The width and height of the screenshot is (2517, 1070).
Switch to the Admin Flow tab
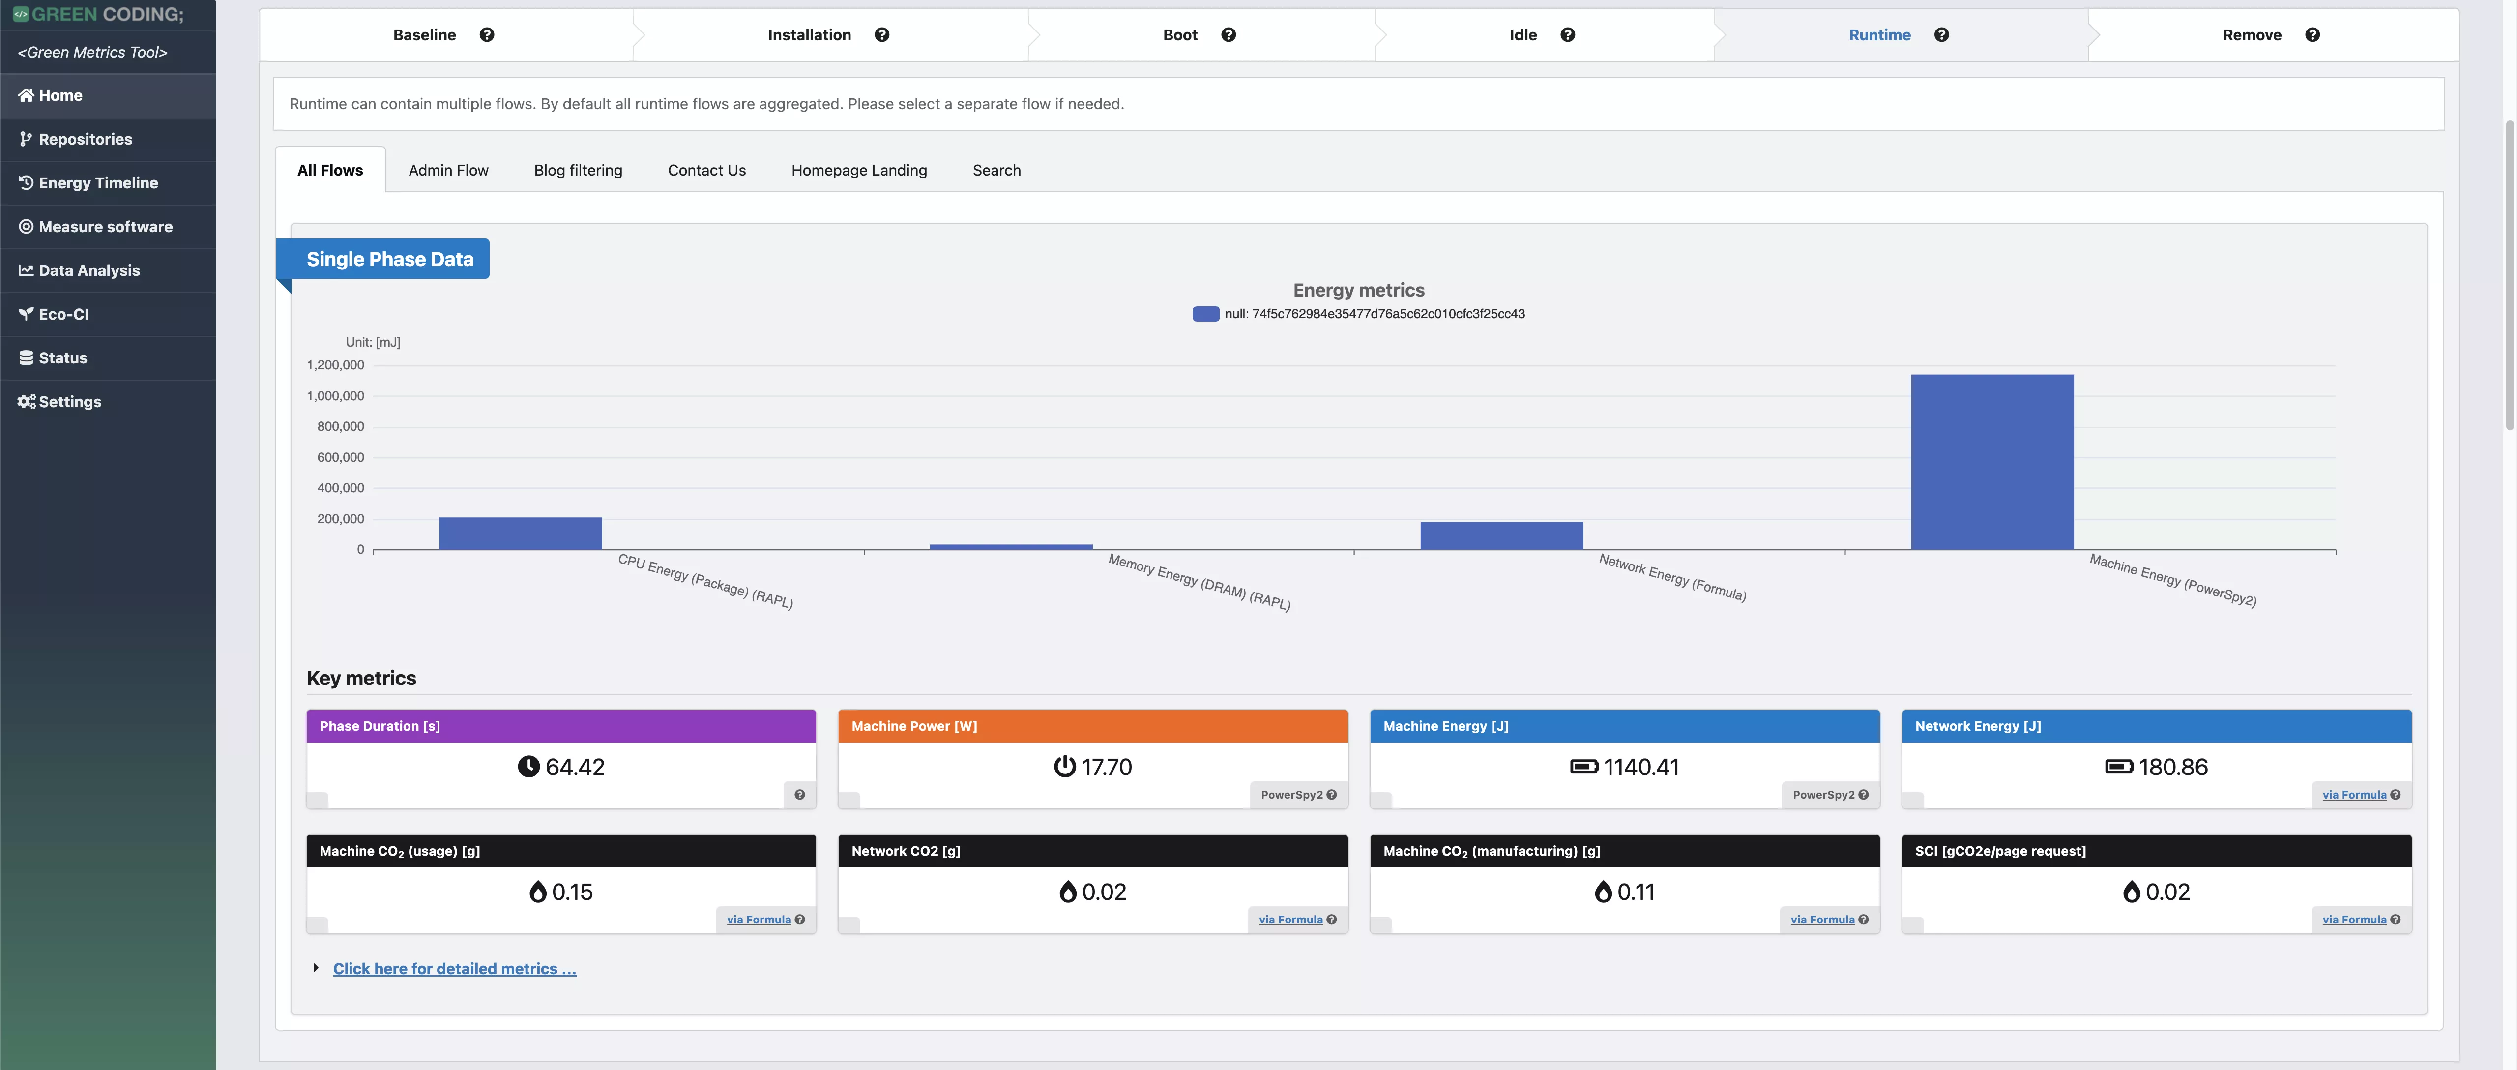coord(448,170)
